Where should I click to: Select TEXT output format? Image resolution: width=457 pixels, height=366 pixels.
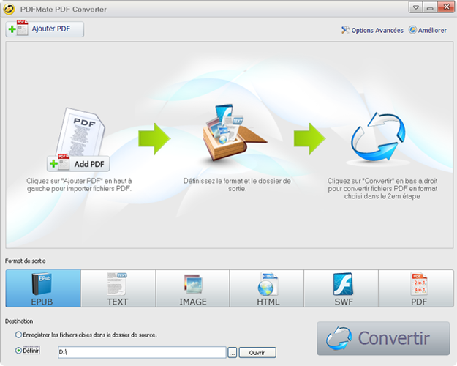coord(118,288)
